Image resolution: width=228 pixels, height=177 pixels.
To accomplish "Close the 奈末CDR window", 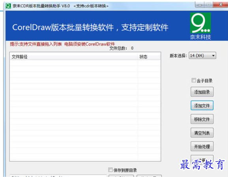I will pos(221,5).
